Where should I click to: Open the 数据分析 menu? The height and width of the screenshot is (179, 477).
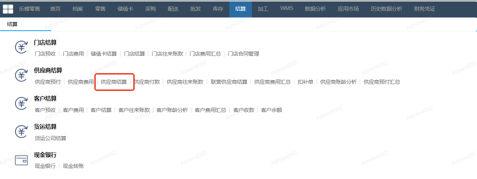point(315,9)
